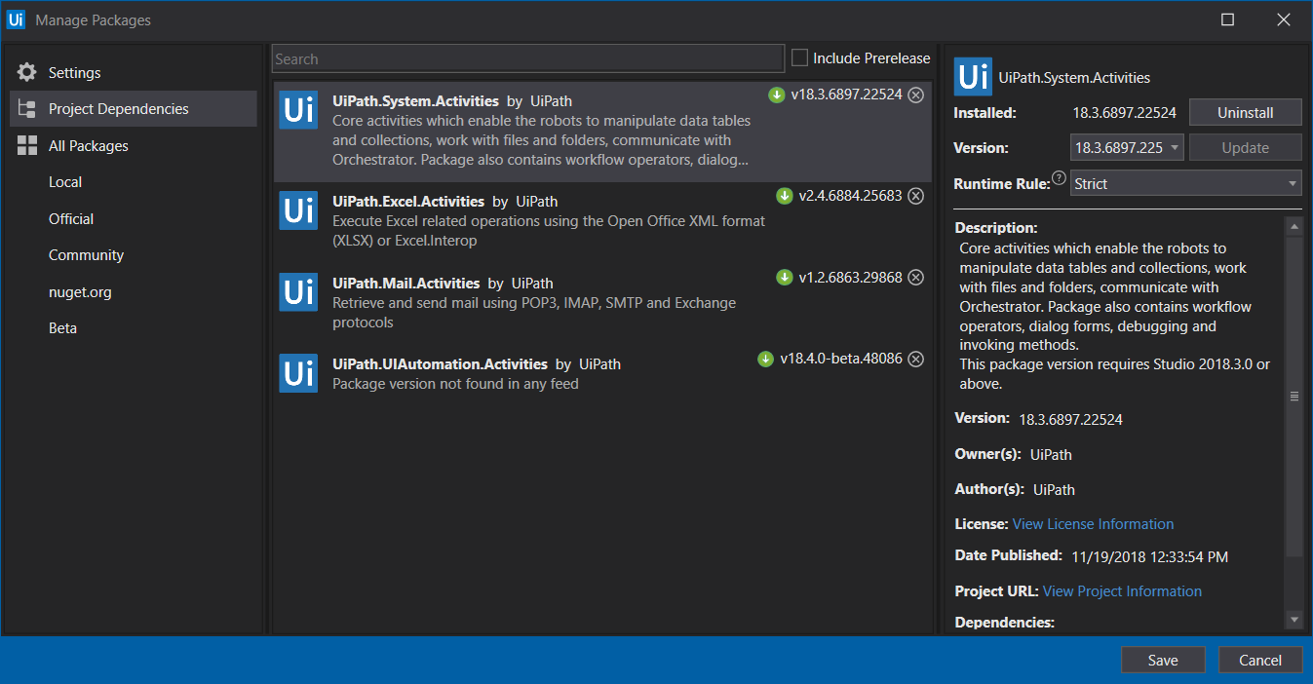Click UiPath.UIAutomation.Activities package logo
Viewport: 1313px width, 684px height.
coord(298,373)
